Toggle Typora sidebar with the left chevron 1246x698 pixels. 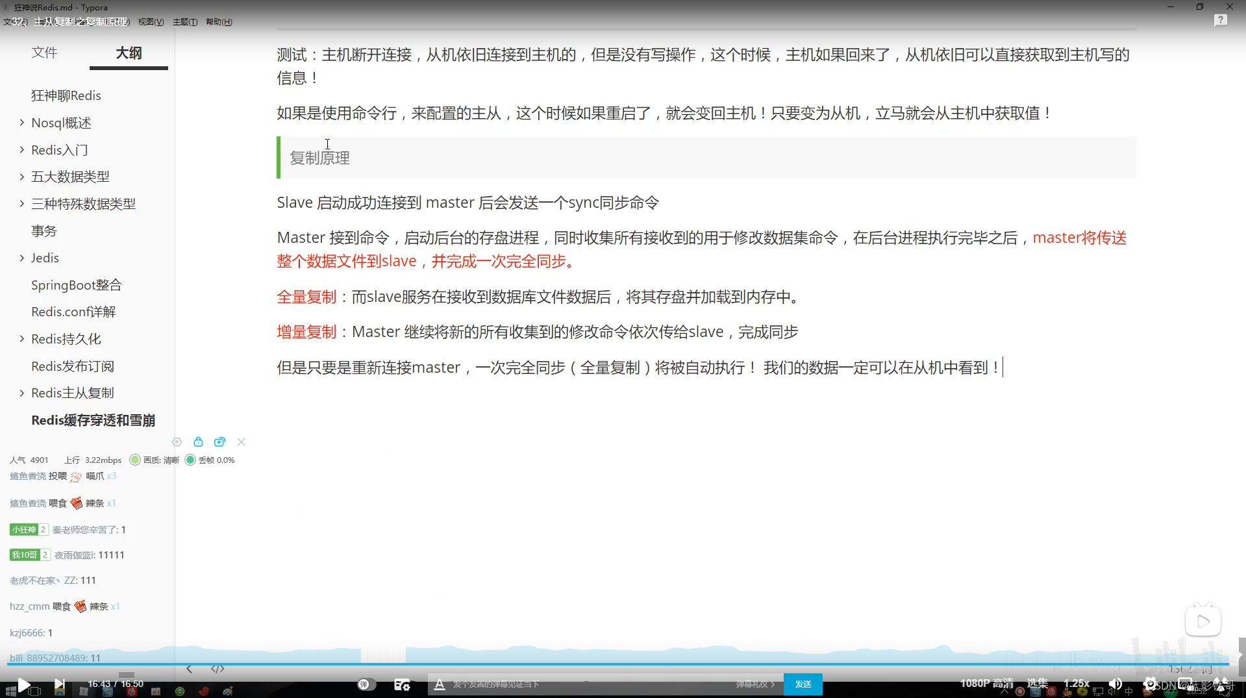(x=189, y=669)
